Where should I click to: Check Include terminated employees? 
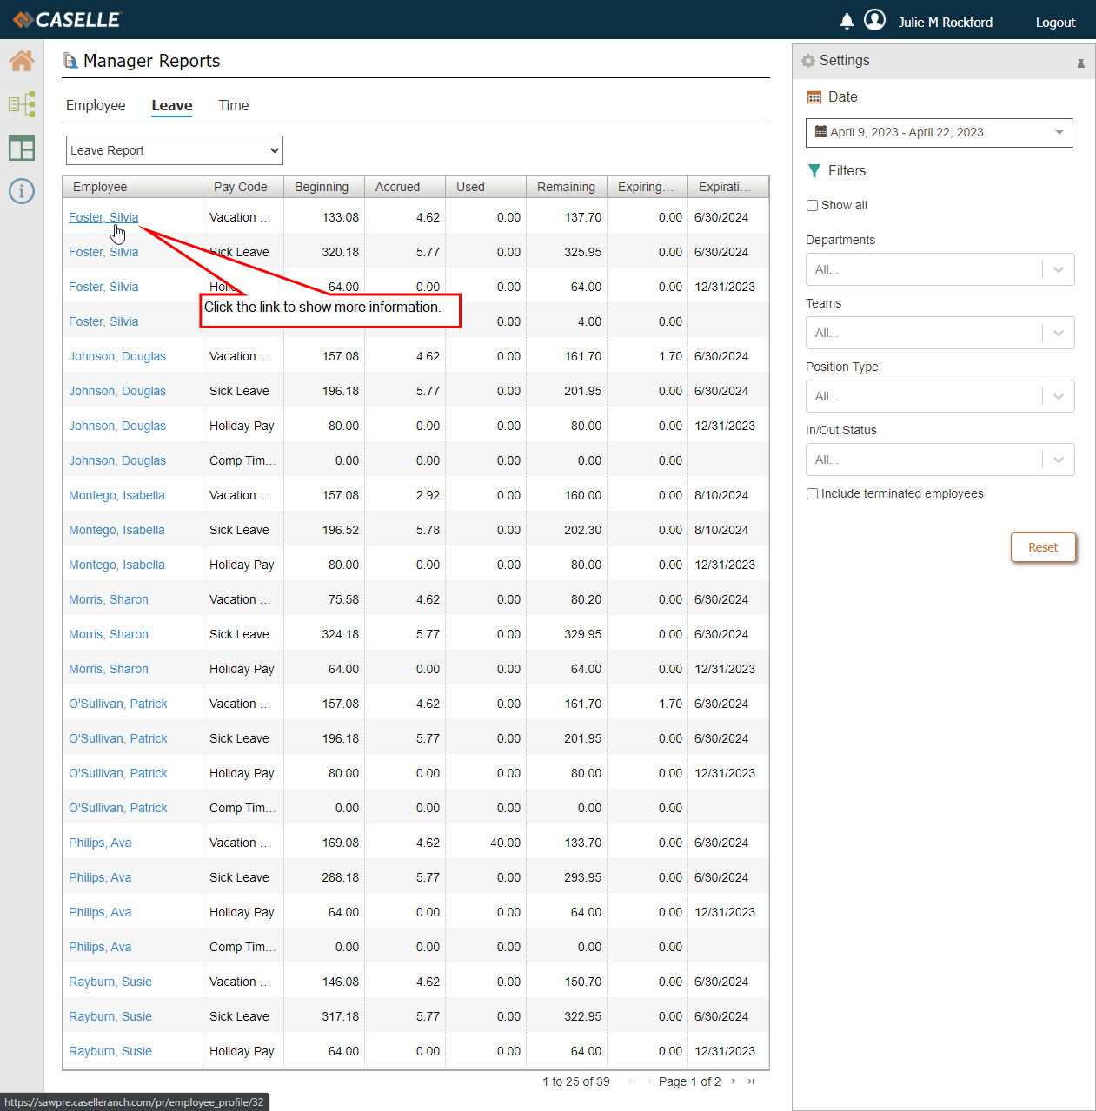click(812, 494)
